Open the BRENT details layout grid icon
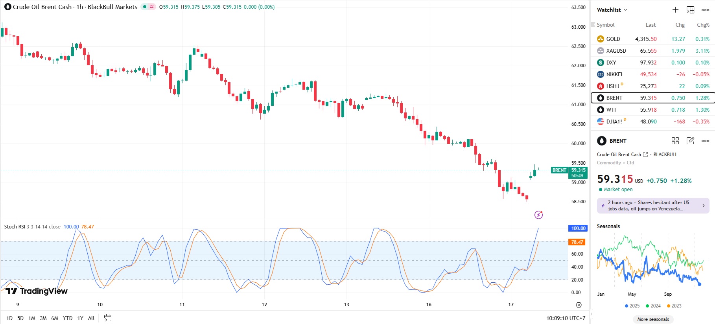715x324 pixels. (x=675, y=141)
